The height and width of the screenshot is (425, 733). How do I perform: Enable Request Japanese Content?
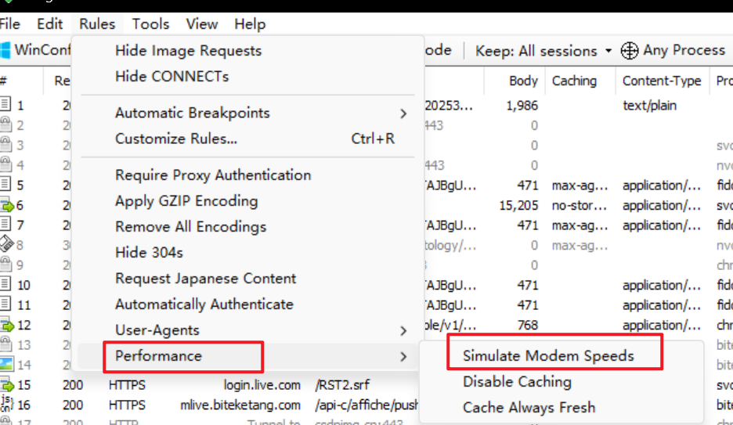pos(247,279)
